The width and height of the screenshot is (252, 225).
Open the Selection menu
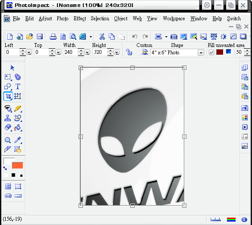pos(100,19)
